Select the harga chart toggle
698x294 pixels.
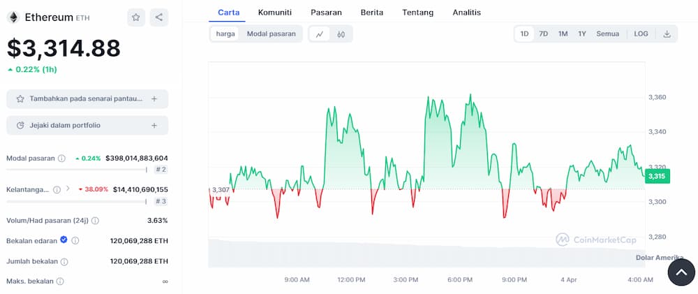pyautogui.click(x=225, y=34)
